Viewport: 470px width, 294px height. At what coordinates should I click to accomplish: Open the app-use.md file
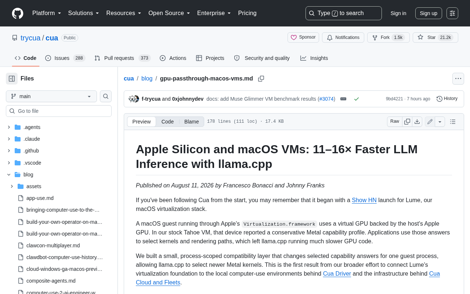coord(40,198)
